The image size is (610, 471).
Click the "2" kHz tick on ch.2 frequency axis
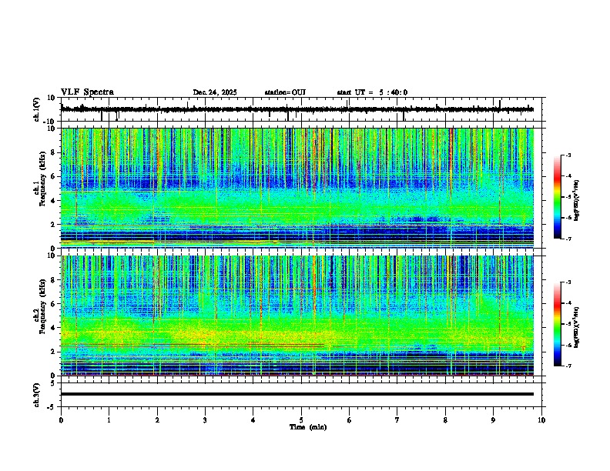point(53,352)
